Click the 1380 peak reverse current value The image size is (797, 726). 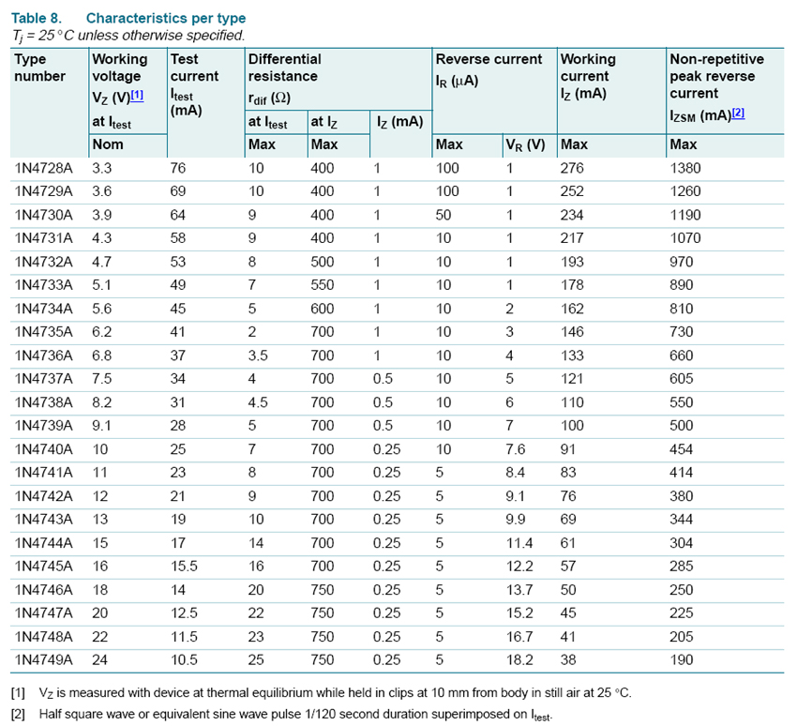(685, 169)
